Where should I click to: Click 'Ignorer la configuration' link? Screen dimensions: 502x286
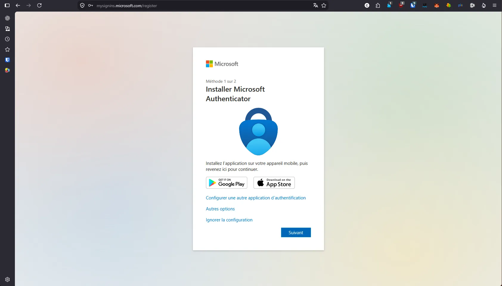[x=229, y=220]
